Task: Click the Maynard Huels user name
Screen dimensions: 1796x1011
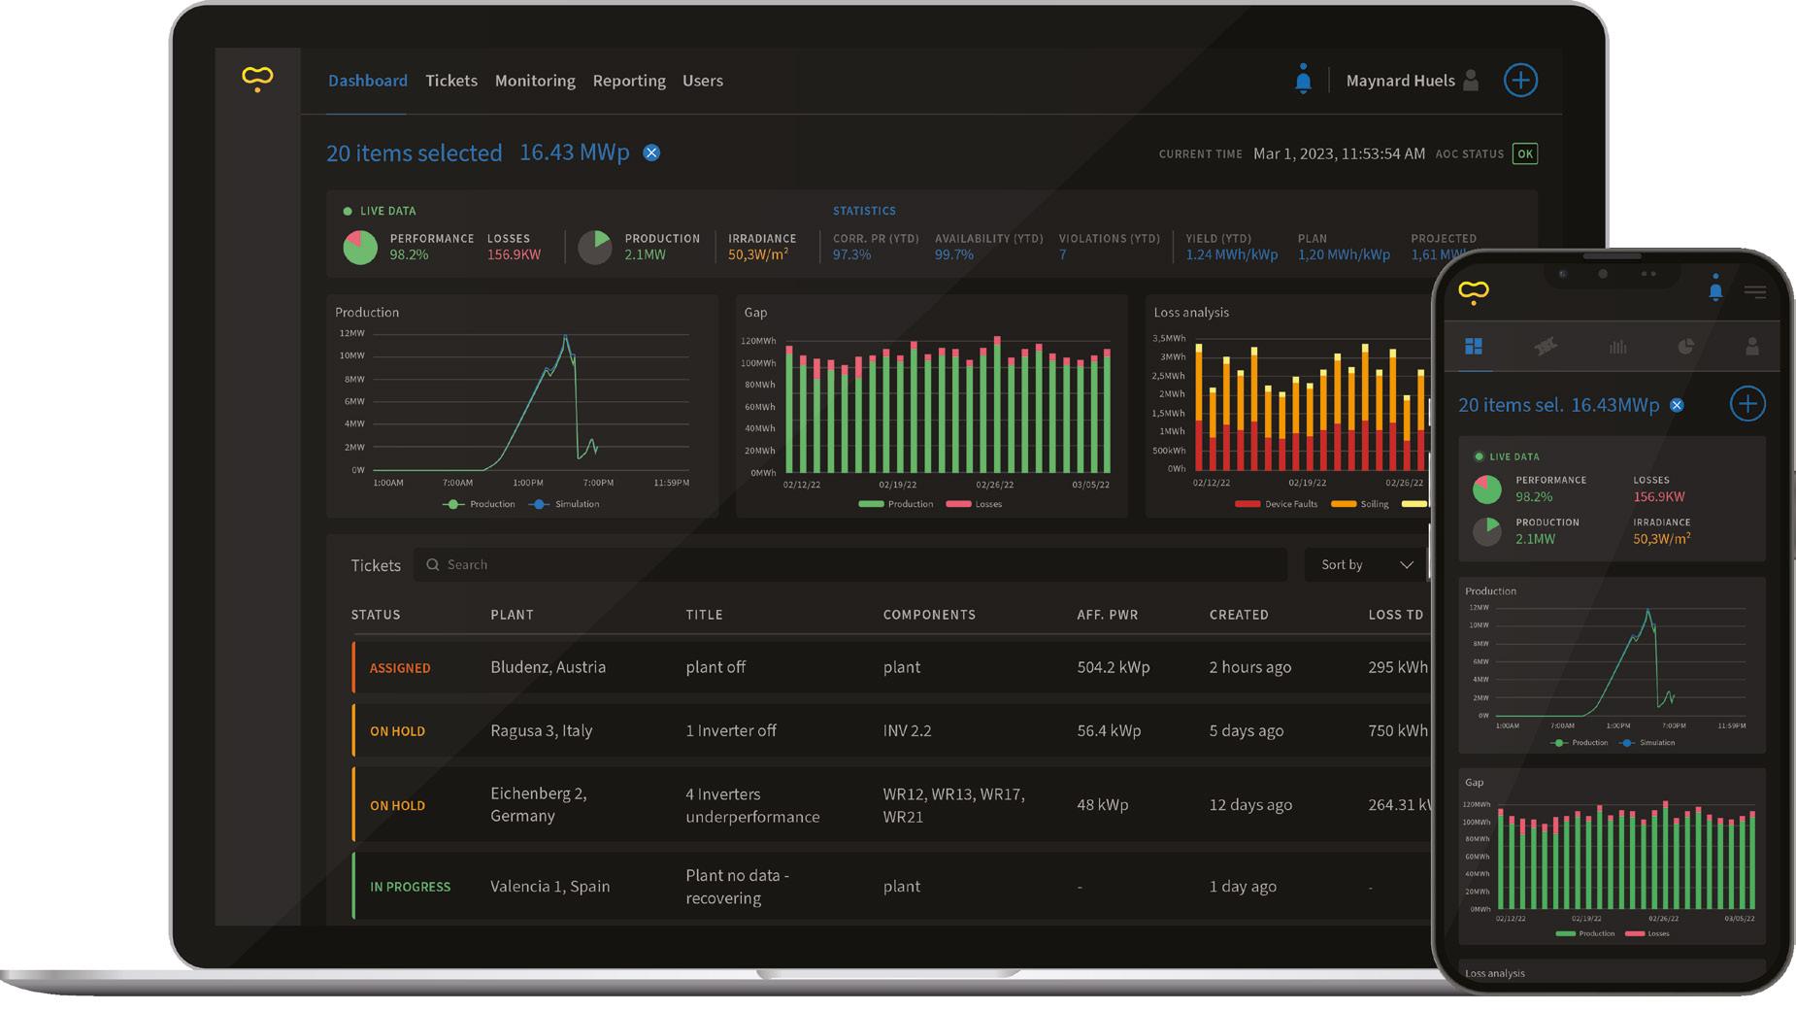Action: pyautogui.click(x=1400, y=81)
